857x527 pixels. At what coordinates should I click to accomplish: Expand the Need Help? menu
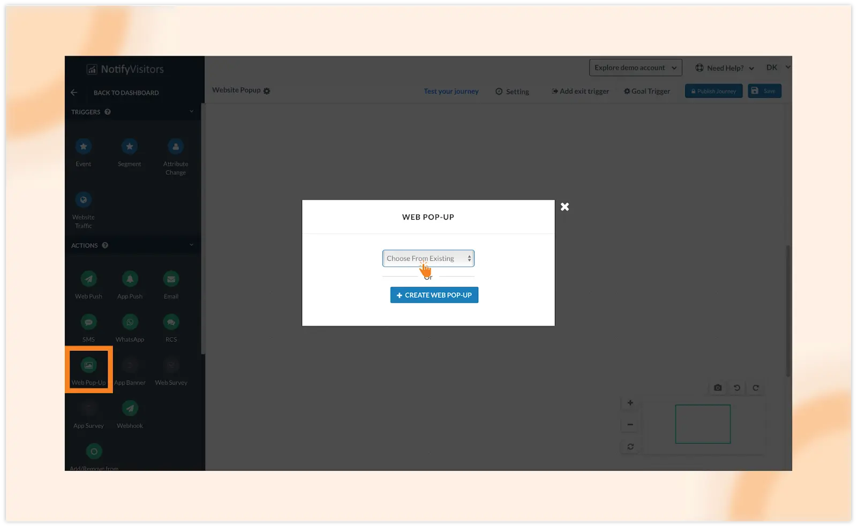[725, 68]
